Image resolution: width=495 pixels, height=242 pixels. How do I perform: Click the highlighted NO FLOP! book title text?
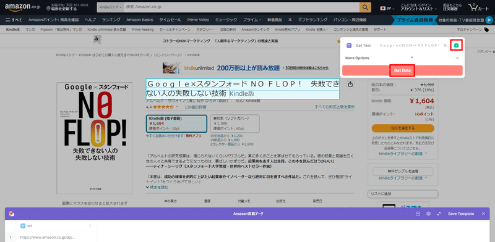[243, 89]
